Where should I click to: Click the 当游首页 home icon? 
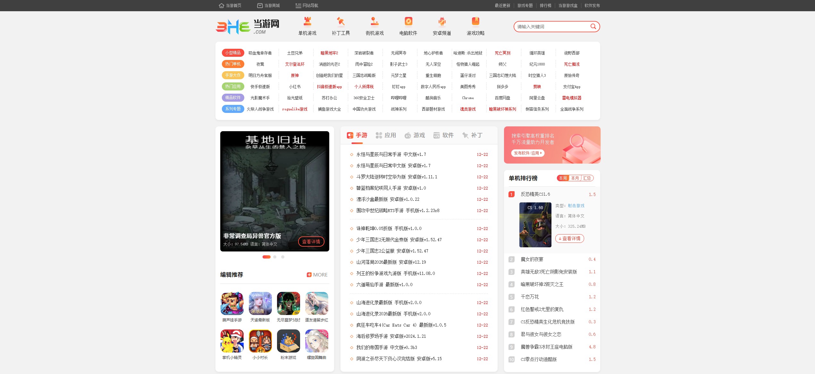click(221, 5)
